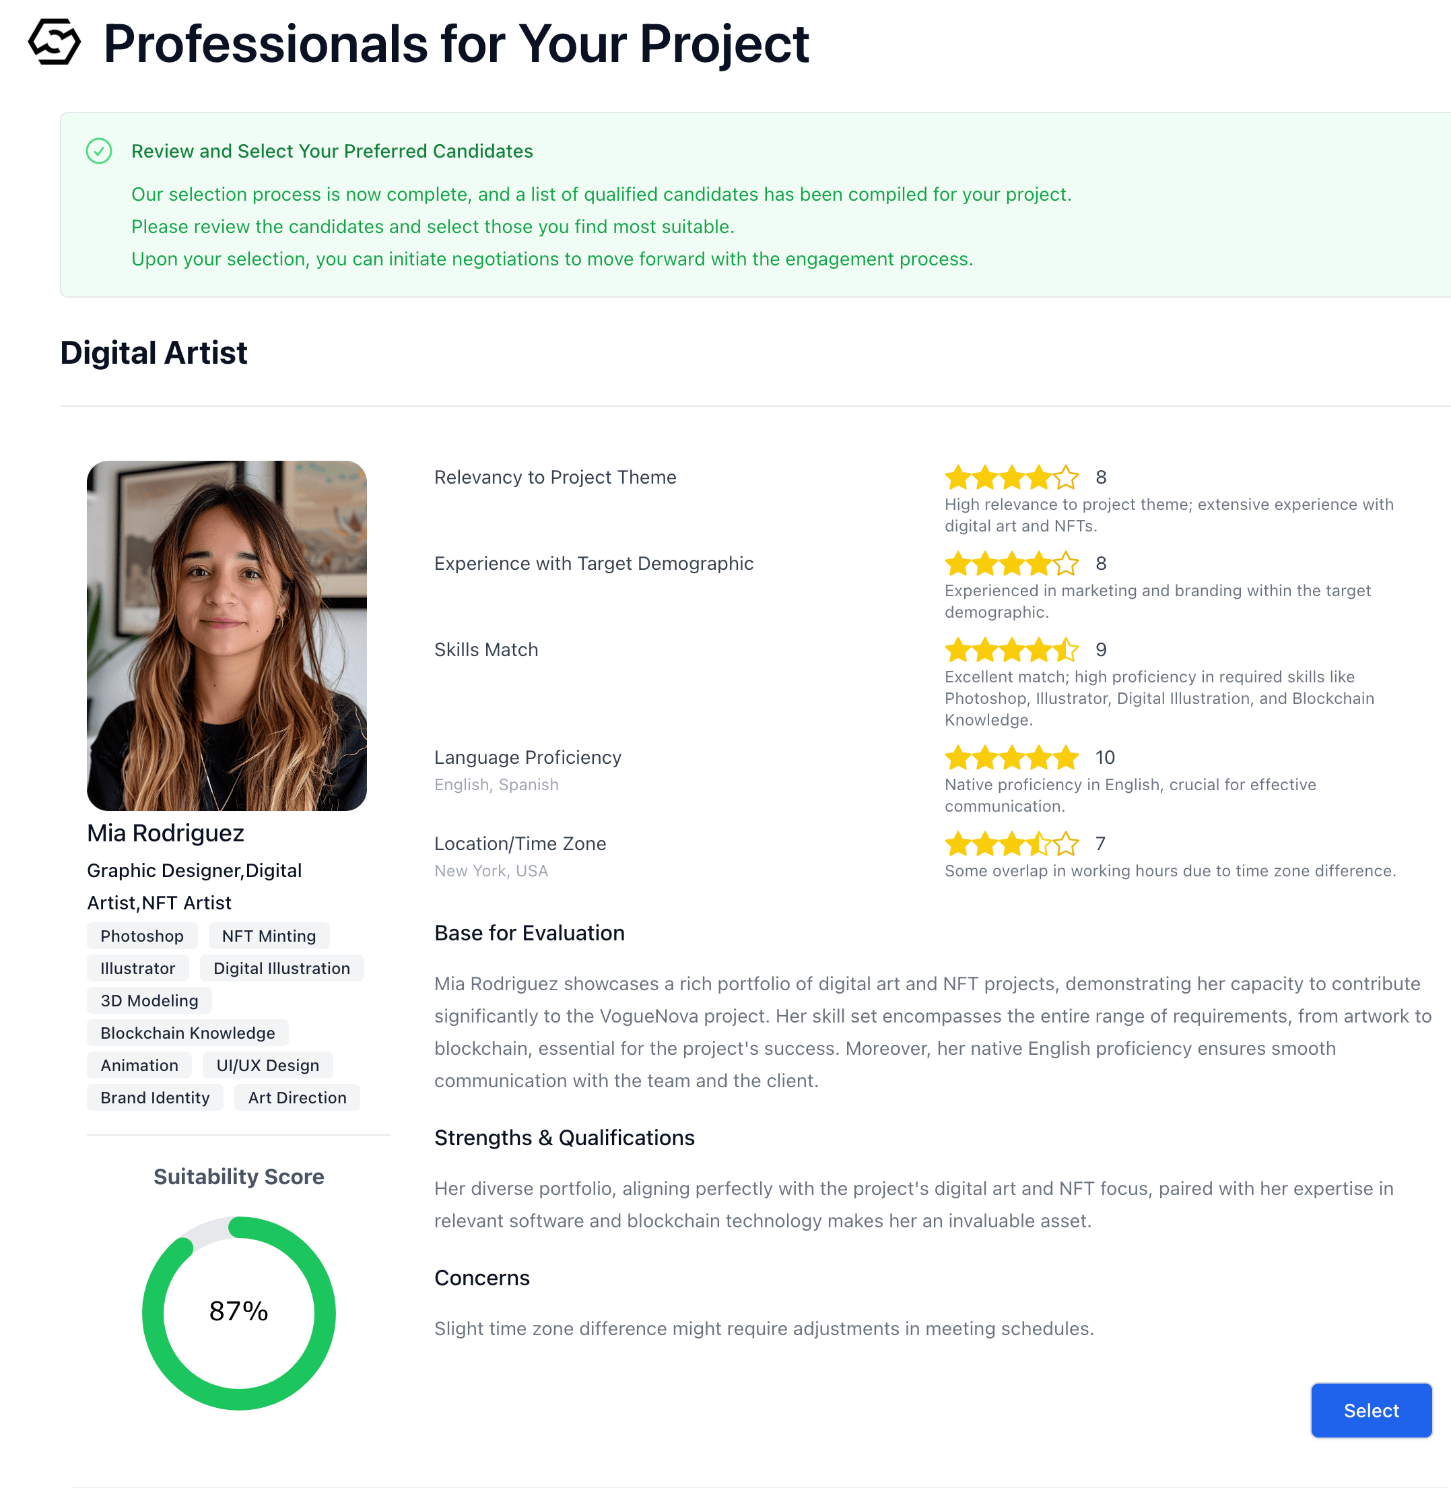This screenshot has width=1451, height=1488.
Task: Click the Digital Illustration skill tag
Action: click(281, 968)
